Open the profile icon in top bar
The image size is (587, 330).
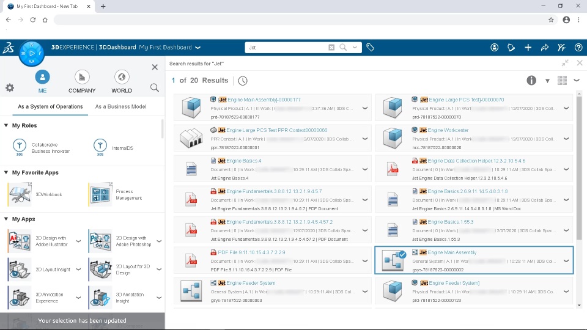495,48
